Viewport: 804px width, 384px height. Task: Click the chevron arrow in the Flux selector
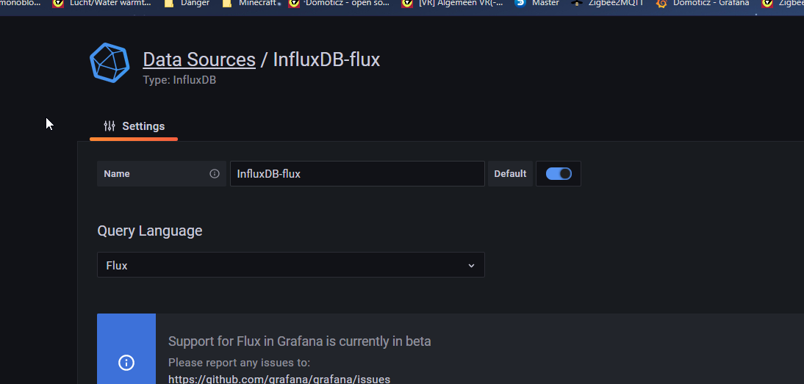(x=471, y=266)
